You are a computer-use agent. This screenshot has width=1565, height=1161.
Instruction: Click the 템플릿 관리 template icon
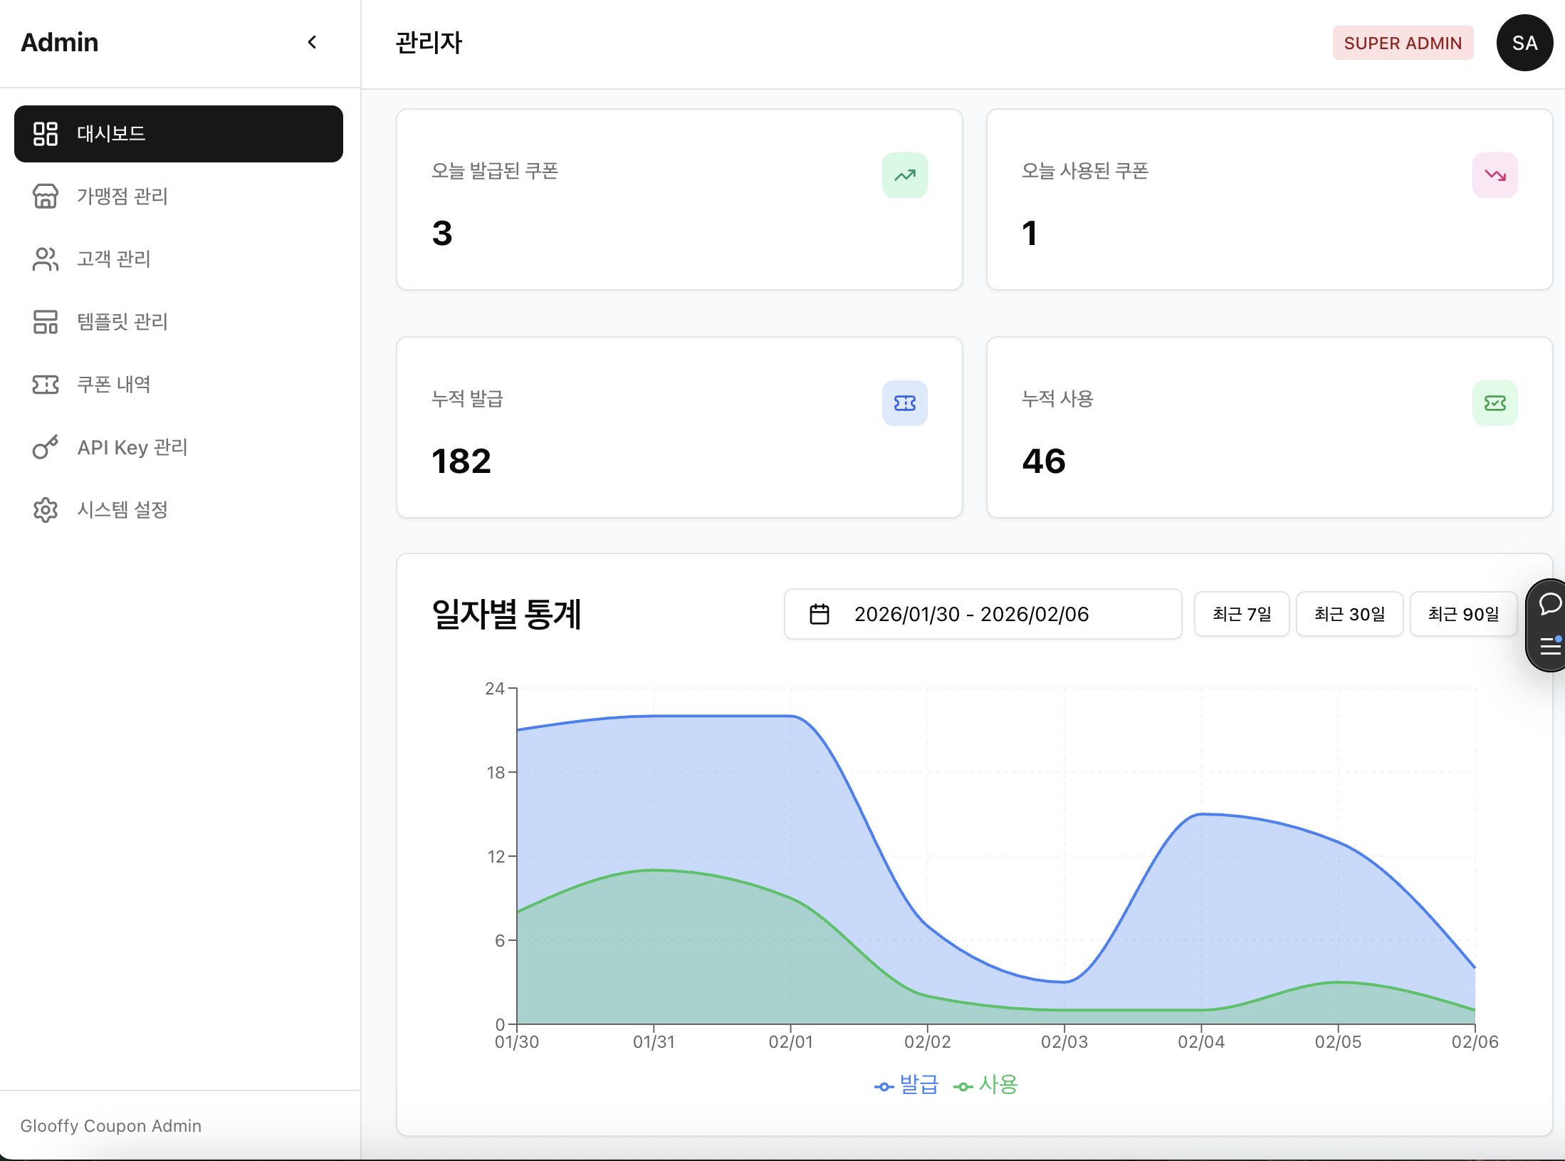pyautogui.click(x=46, y=322)
